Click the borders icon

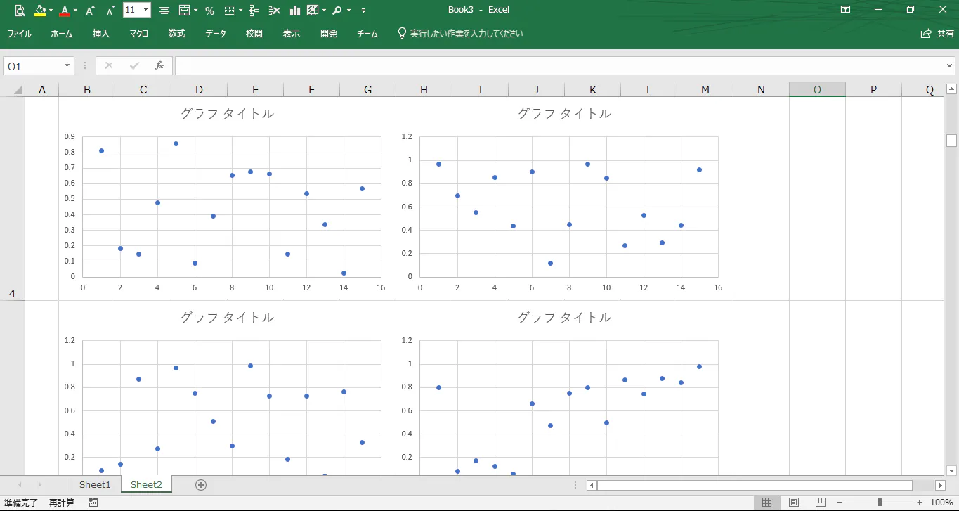click(x=230, y=10)
